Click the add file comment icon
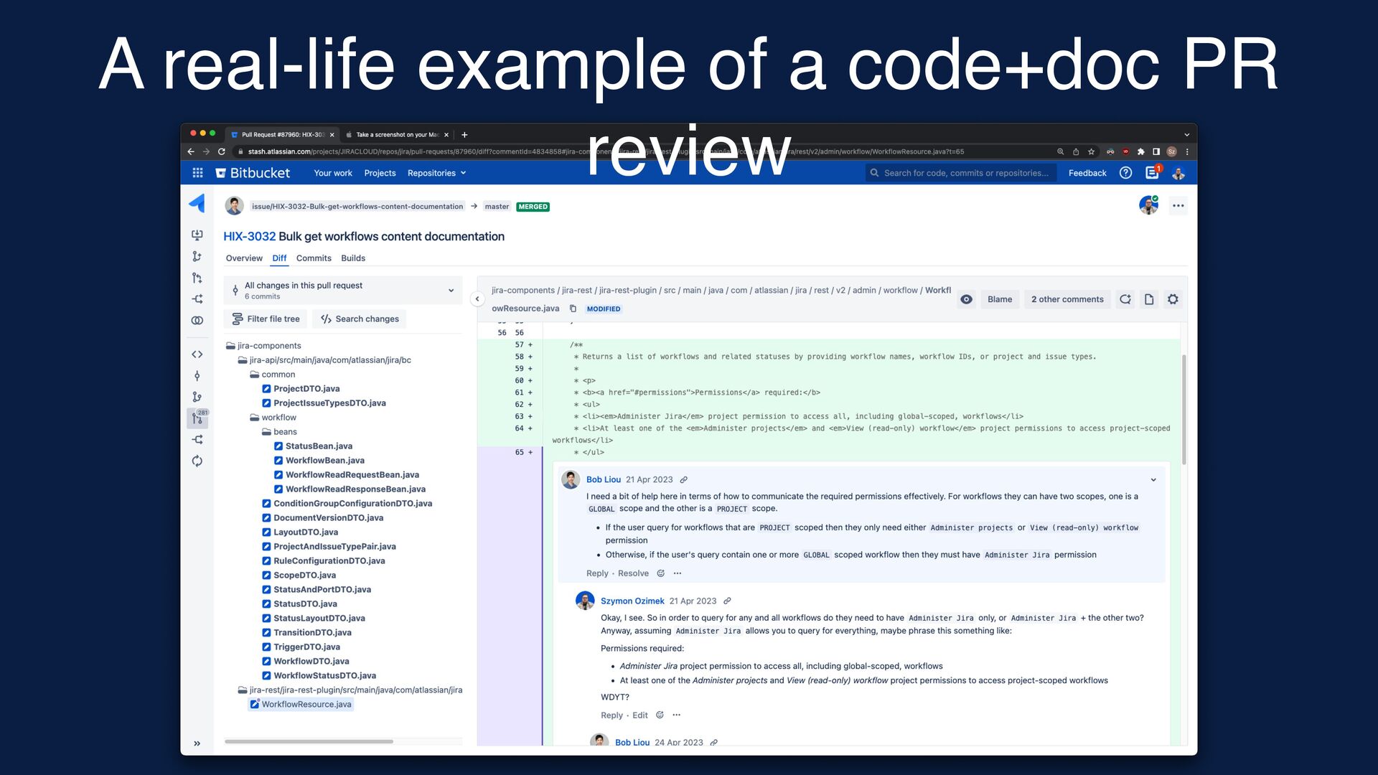The height and width of the screenshot is (775, 1378). coord(1125,299)
